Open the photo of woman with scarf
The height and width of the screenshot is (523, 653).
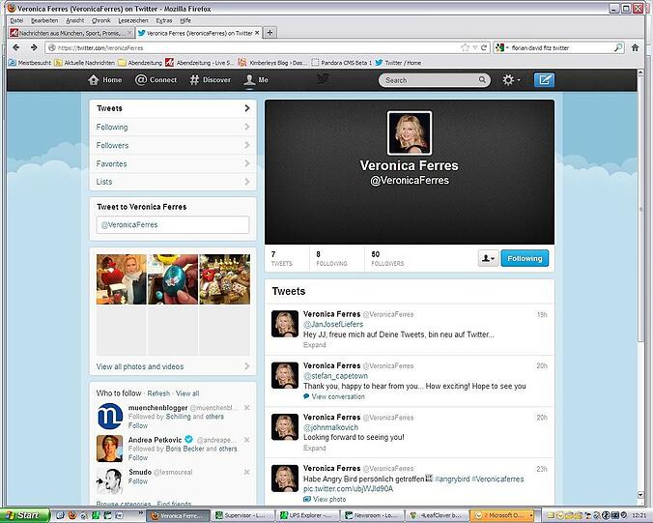click(x=122, y=279)
